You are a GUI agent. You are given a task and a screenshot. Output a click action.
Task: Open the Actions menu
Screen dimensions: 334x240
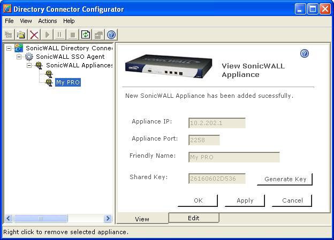coord(48,21)
